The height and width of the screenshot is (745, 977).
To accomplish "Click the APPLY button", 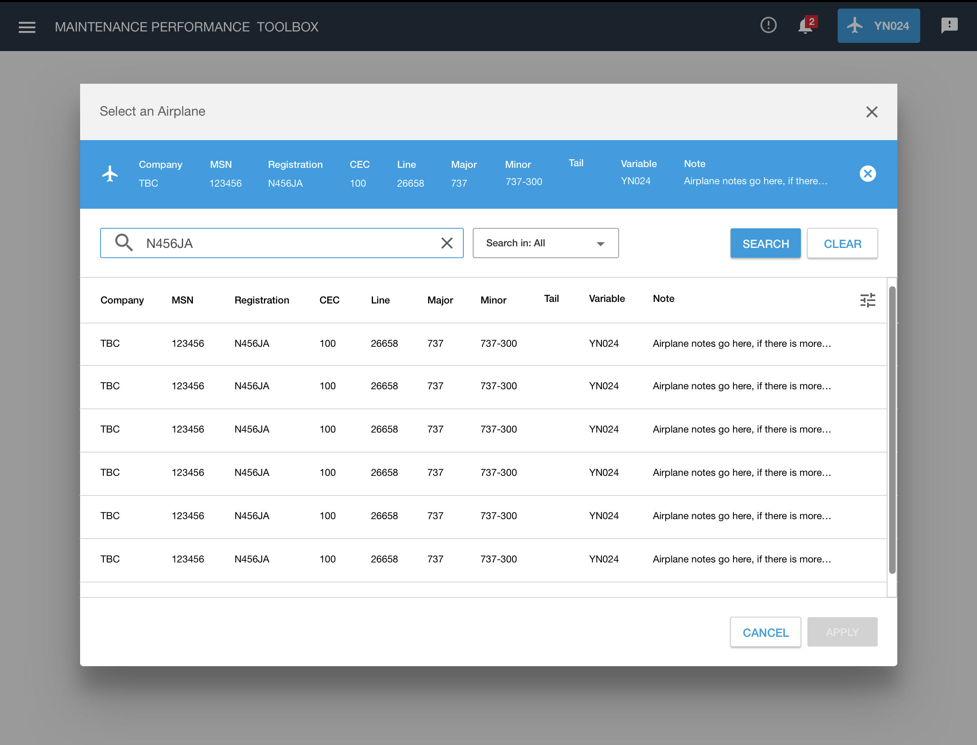I will click(842, 632).
